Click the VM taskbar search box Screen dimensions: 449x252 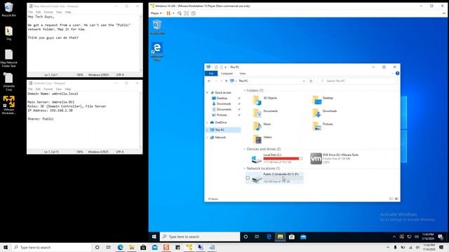coord(200,237)
